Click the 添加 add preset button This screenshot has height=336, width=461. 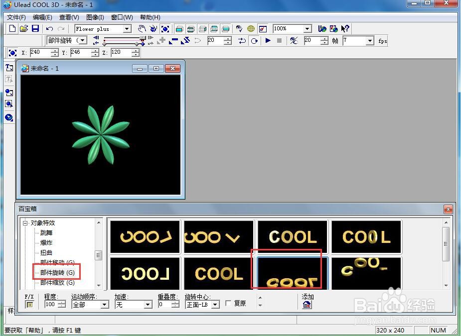tap(307, 305)
